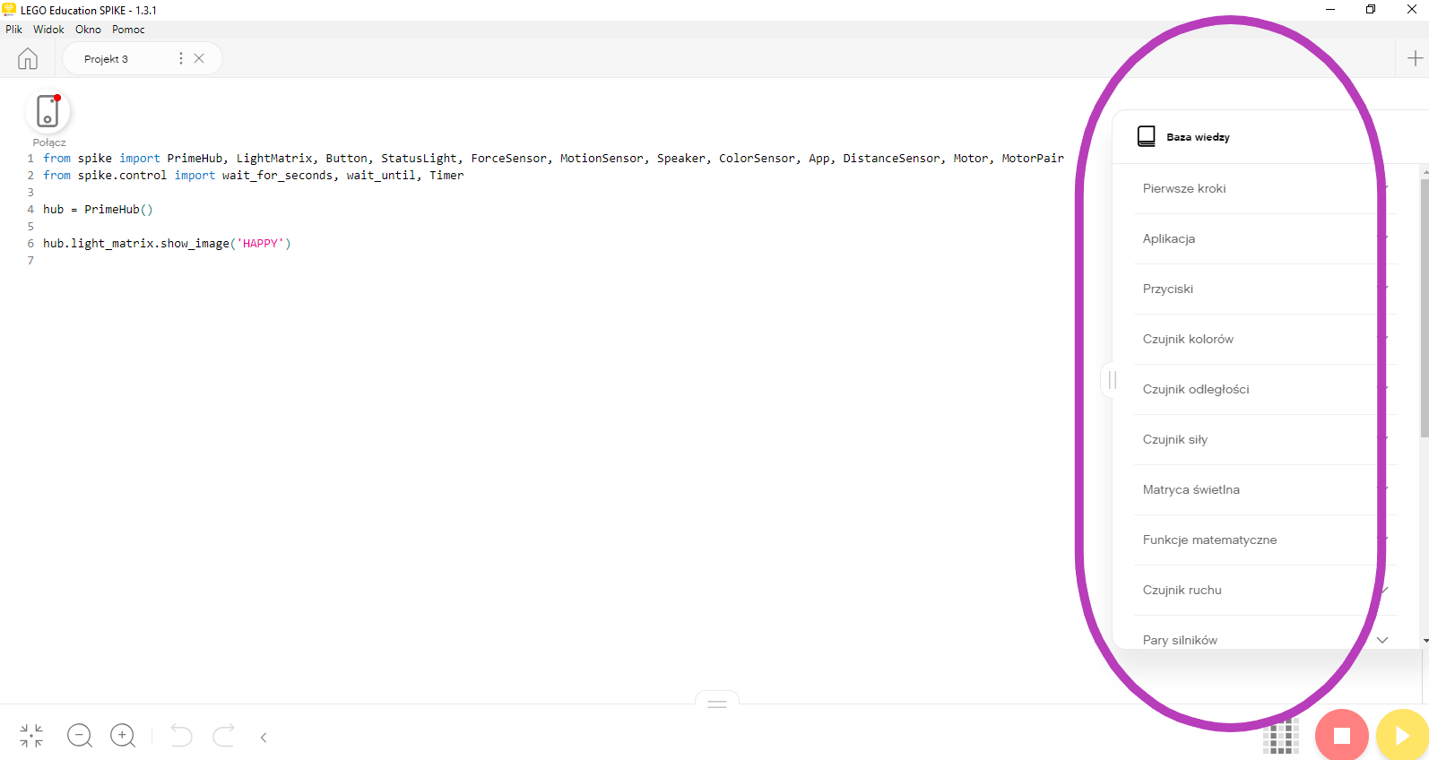Viewport: 1429px width, 760px height.
Task: Open the bottom console drawer handle
Action: click(717, 704)
